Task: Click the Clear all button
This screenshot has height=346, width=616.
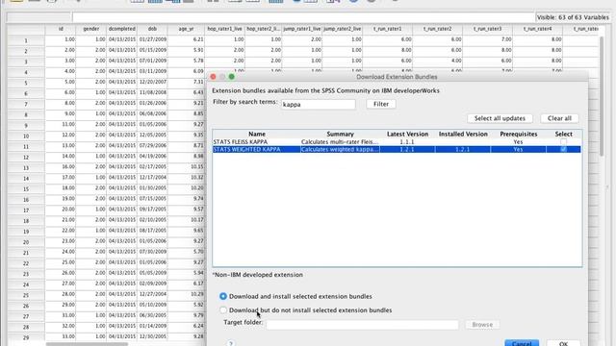Action: [559, 118]
